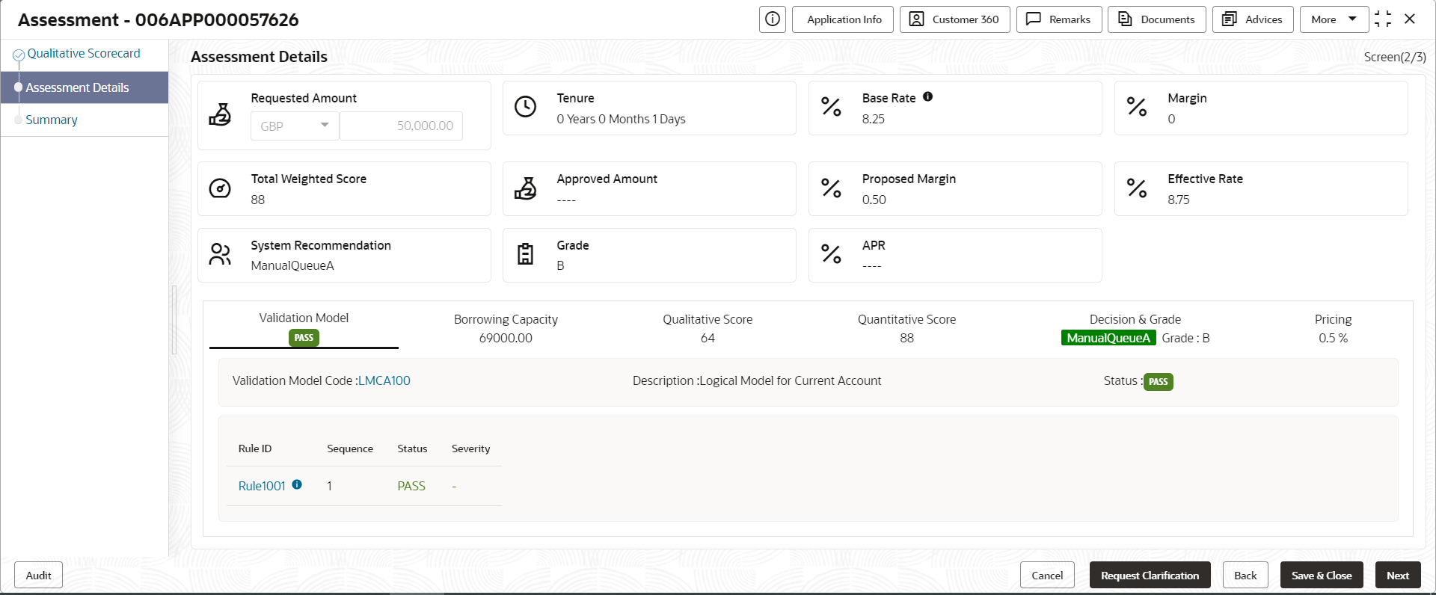The height and width of the screenshot is (595, 1436).
Task: Open the LMCA100 validation model link
Action: pyautogui.click(x=384, y=380)
